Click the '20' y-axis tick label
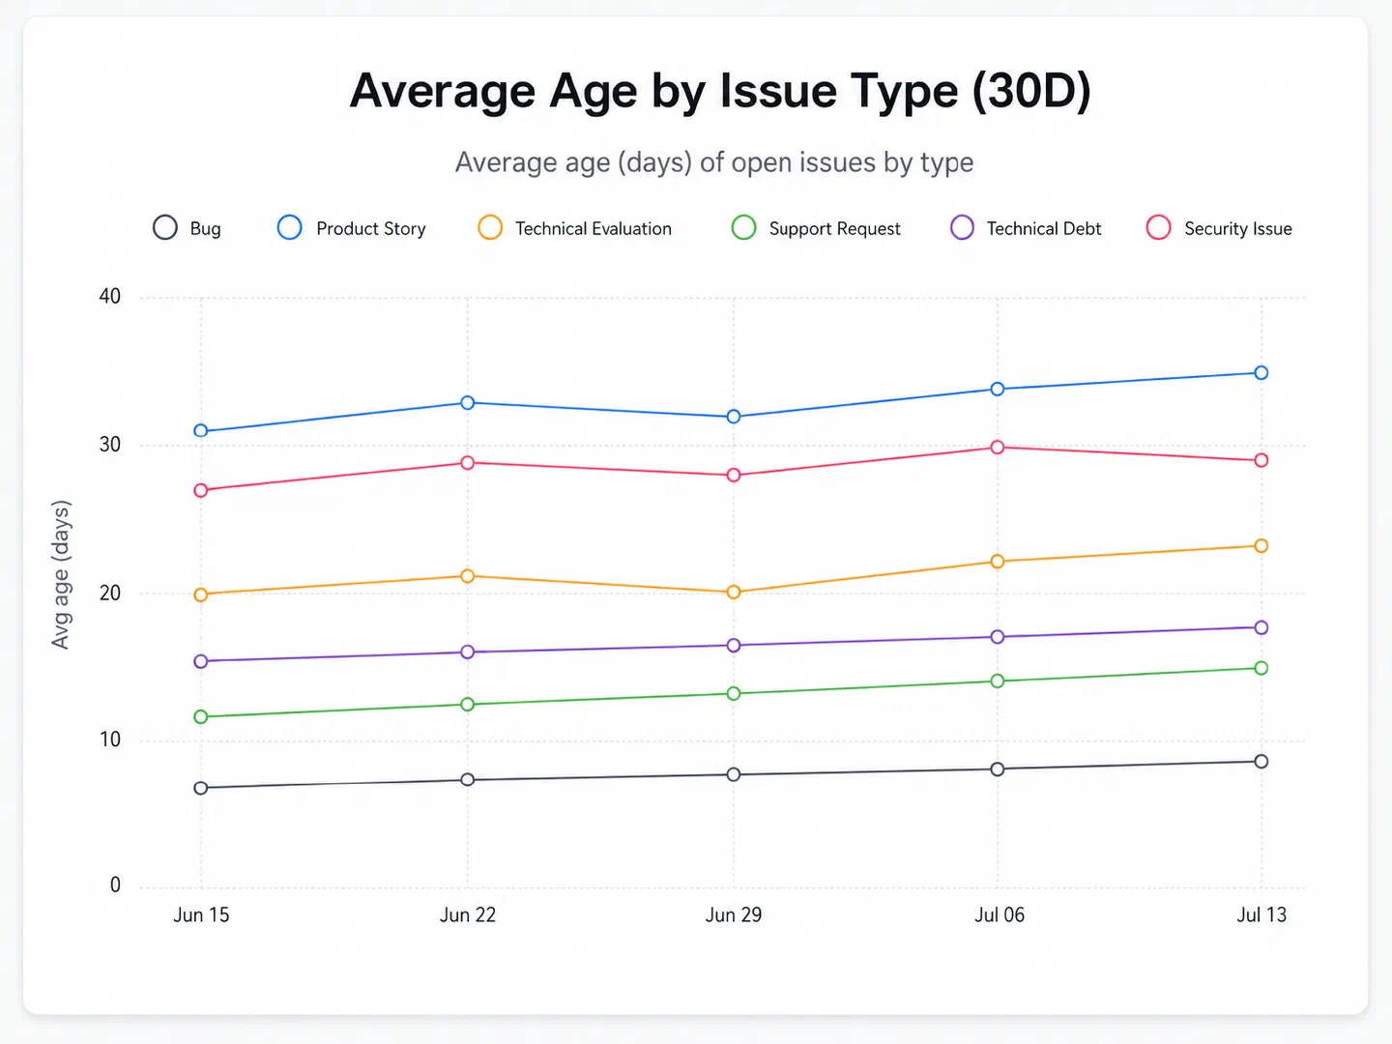This screenshot has height=1044, width=1392. tap(110, 593)
